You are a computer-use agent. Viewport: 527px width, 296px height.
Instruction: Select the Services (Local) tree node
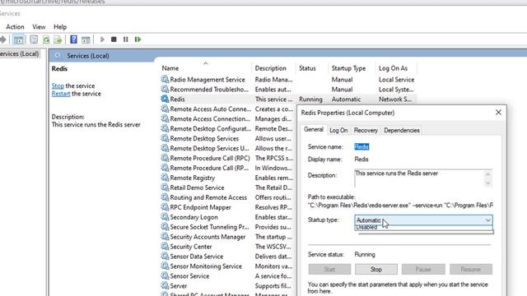20,53
